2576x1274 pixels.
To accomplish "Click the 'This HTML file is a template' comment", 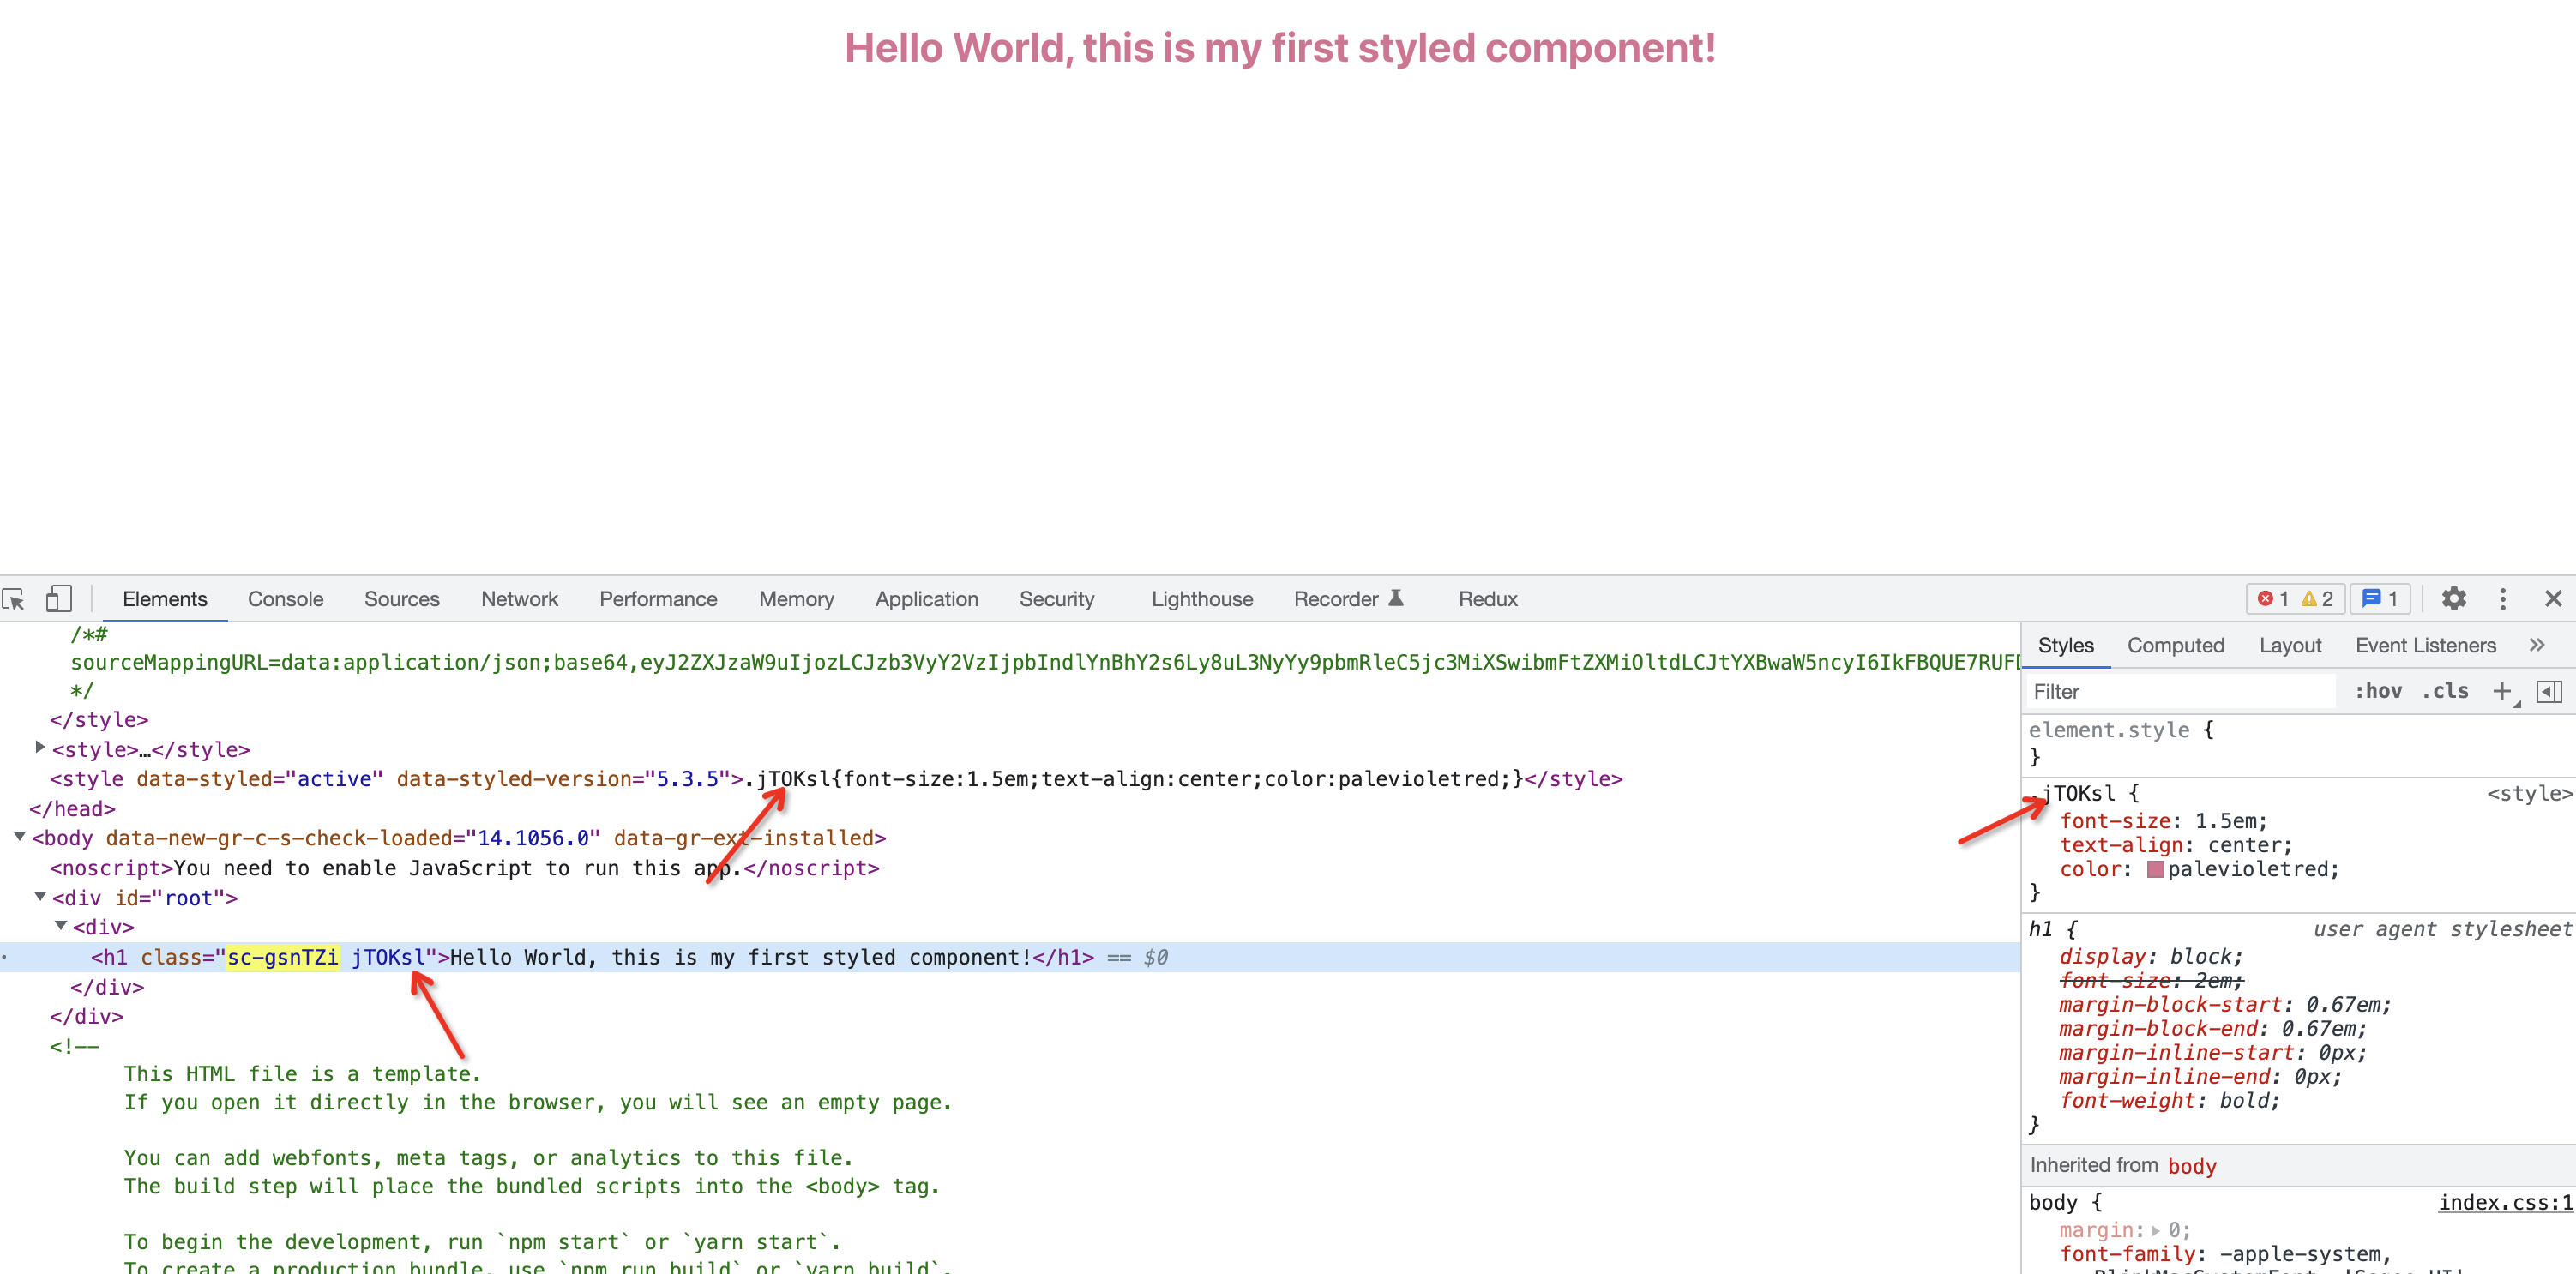I will click(x=302, y=1074).
